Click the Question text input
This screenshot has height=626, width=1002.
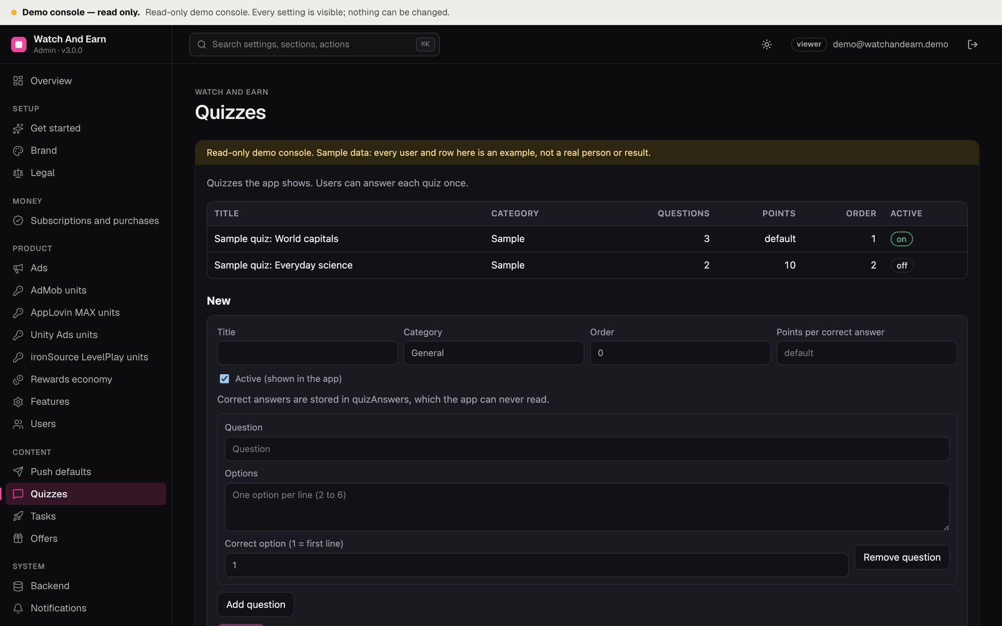pos(587,449)
